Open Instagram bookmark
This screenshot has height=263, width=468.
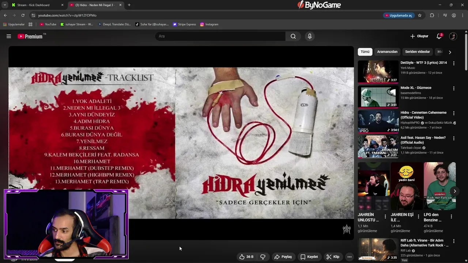click(209, 24)
